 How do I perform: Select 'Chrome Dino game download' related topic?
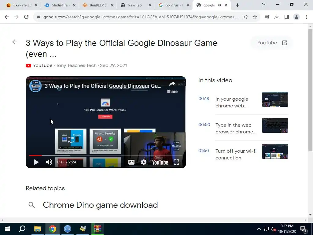100,205
